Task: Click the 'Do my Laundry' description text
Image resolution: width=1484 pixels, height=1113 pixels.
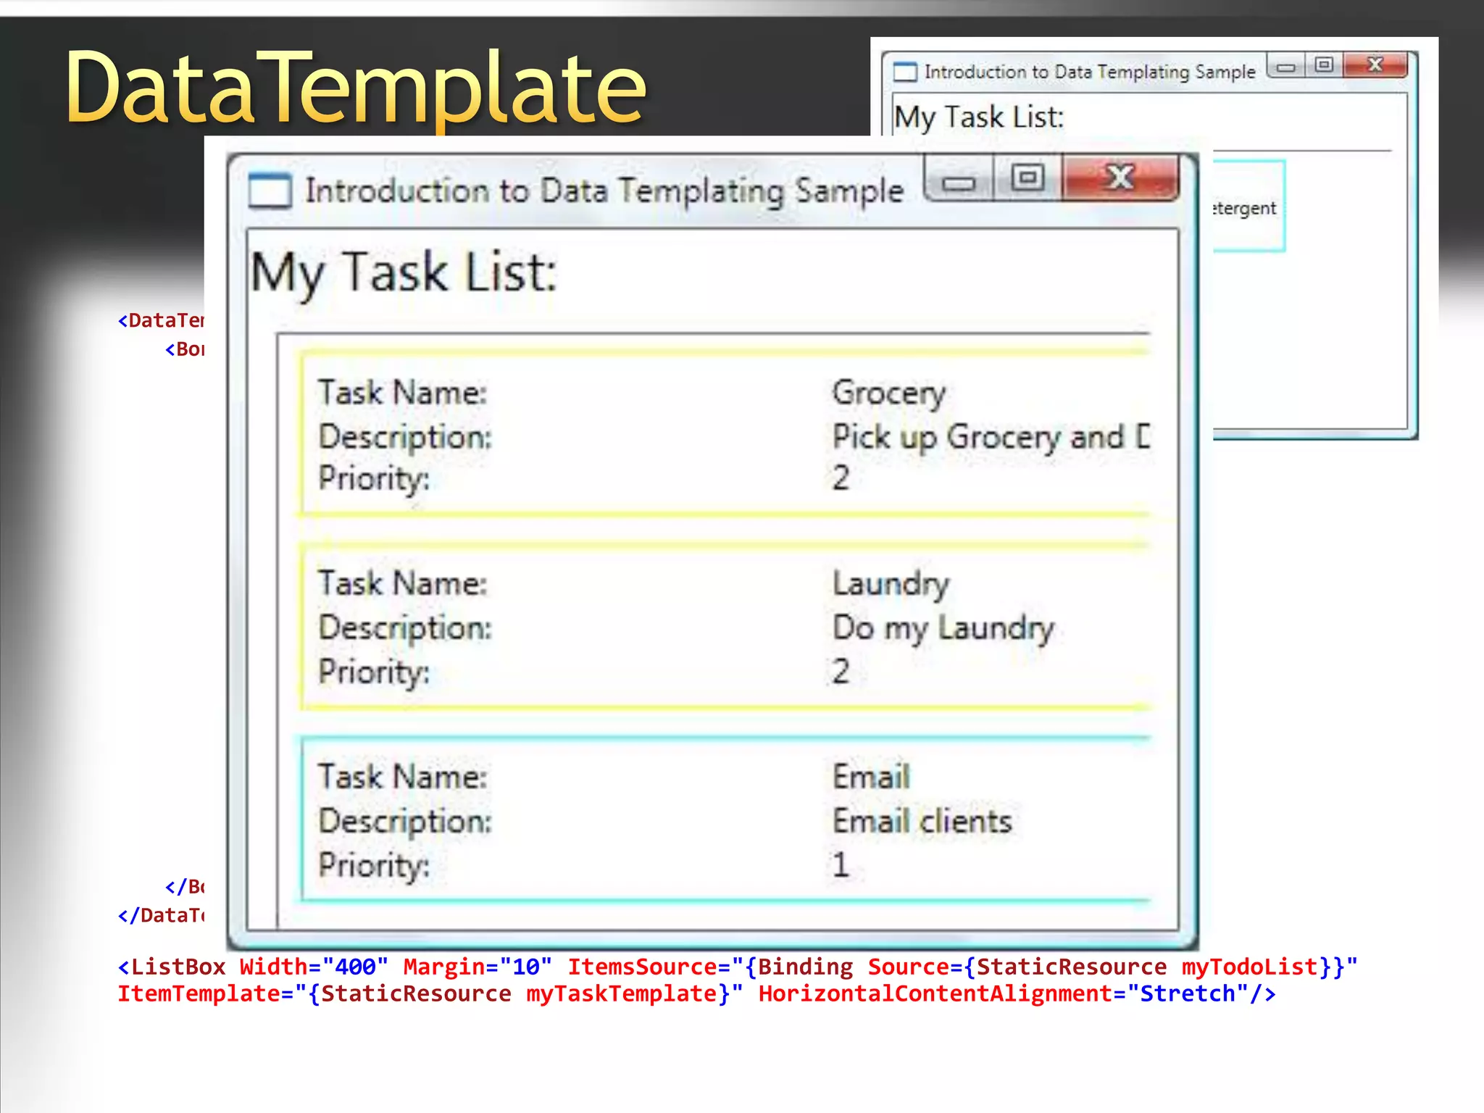Action: [943, 628]
